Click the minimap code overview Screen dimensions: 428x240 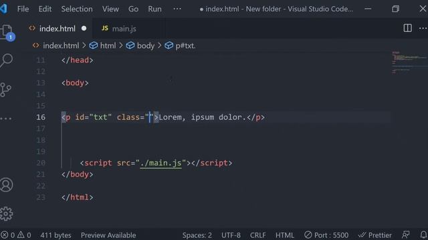[409, 63]
